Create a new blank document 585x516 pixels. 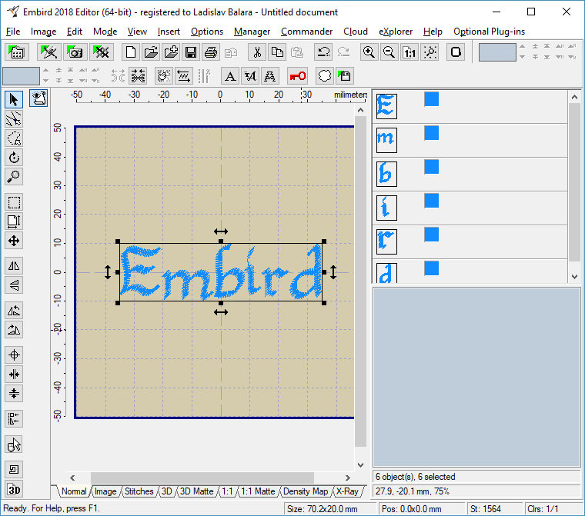131,52
